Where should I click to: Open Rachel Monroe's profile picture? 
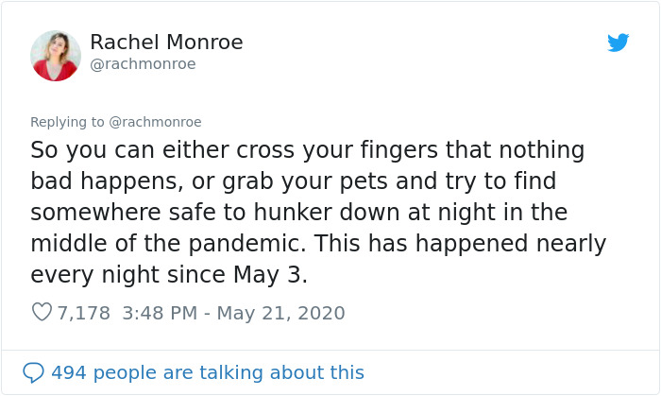(x=56, y=56)
